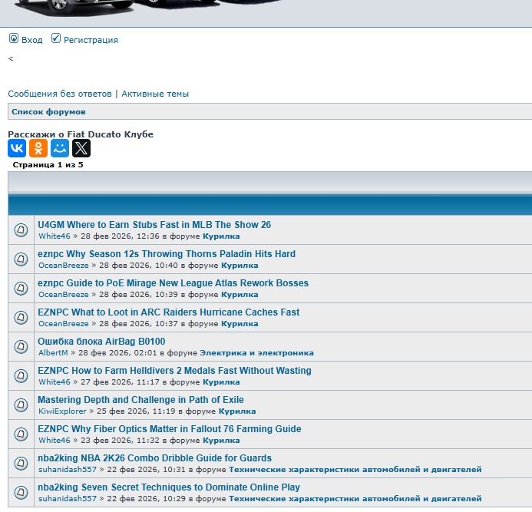
Task: Open topic nba2king Seven Secret Techniques
Action: [x=169, y=487]
